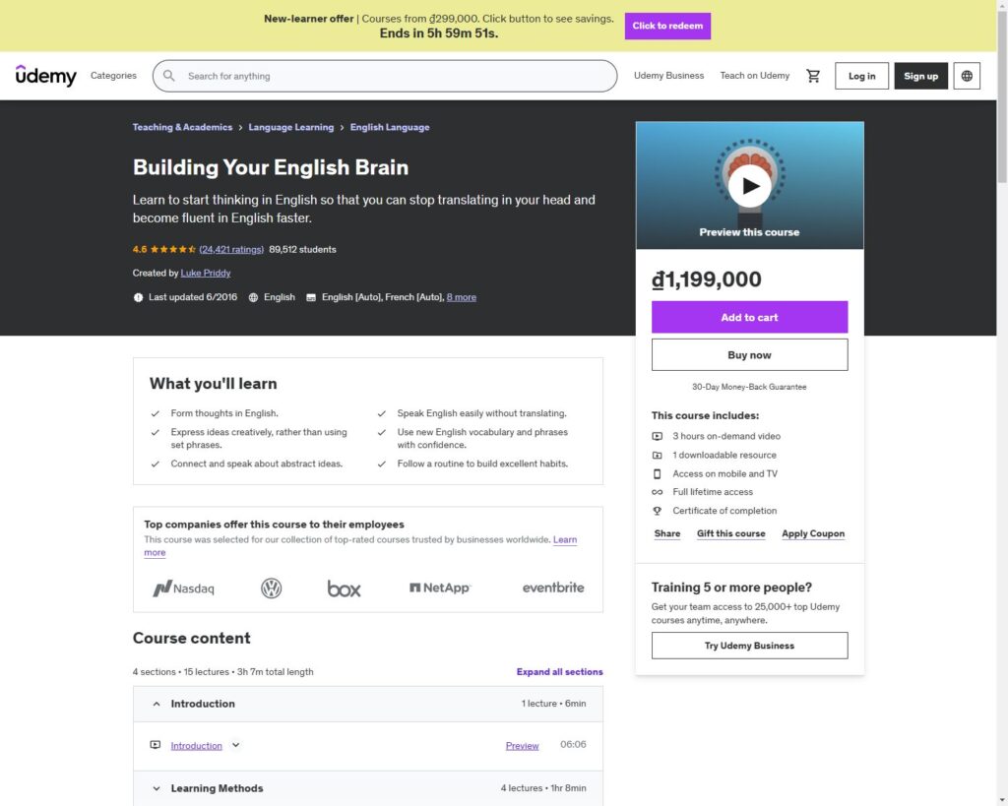Viewport: 1008px width, 806px height.
Task: Click the search for anything field
Action: click(x=394, y=76)
